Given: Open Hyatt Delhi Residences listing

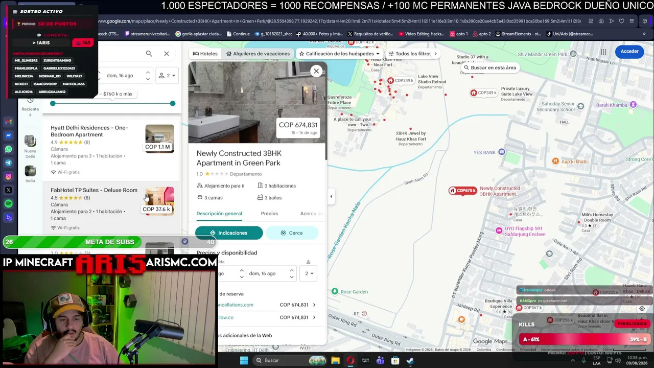Looking at the screenshot, I should [112, 150].
